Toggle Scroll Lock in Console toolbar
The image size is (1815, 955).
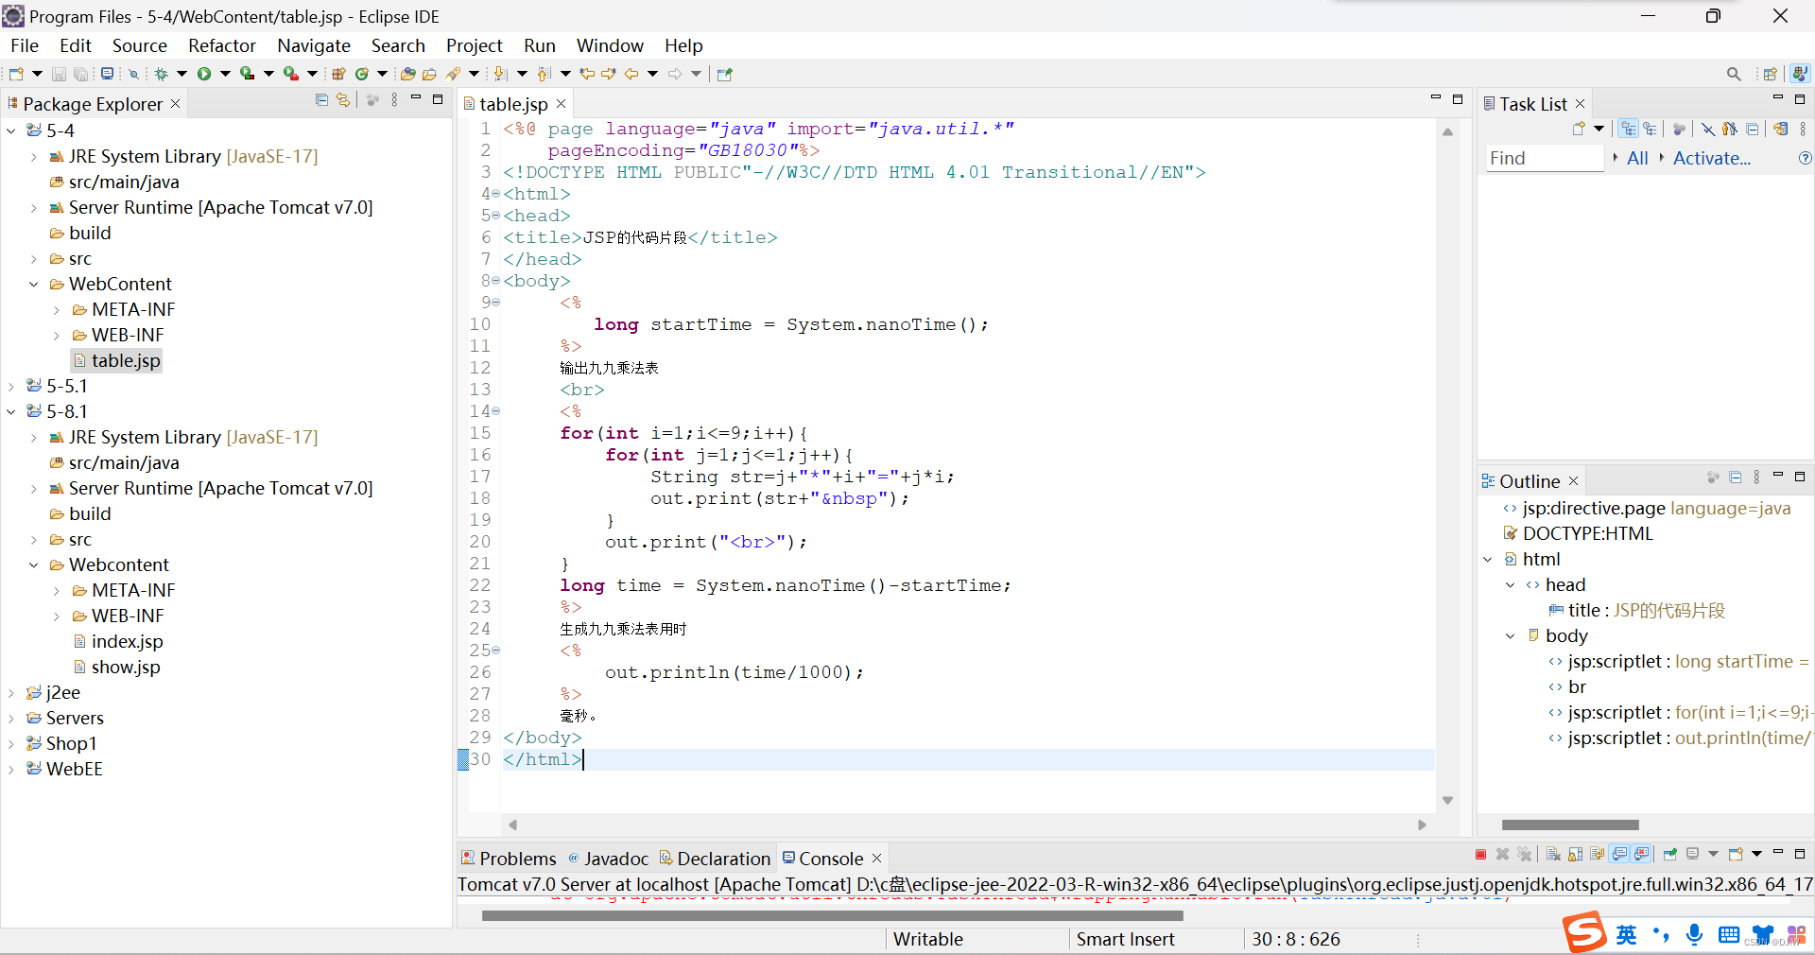point(1575,854)
